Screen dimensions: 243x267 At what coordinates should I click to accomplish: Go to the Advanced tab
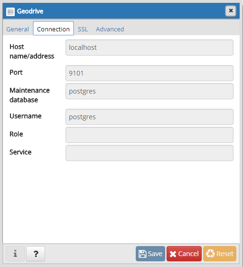[110, 29]
